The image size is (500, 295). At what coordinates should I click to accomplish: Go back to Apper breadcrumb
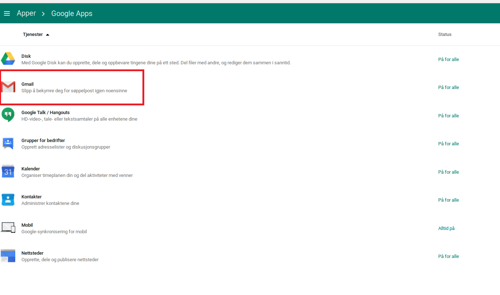(26, 13)
